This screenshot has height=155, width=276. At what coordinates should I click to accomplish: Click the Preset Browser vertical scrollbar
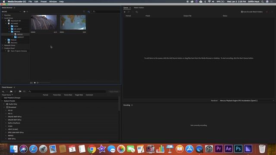point(119,104)
